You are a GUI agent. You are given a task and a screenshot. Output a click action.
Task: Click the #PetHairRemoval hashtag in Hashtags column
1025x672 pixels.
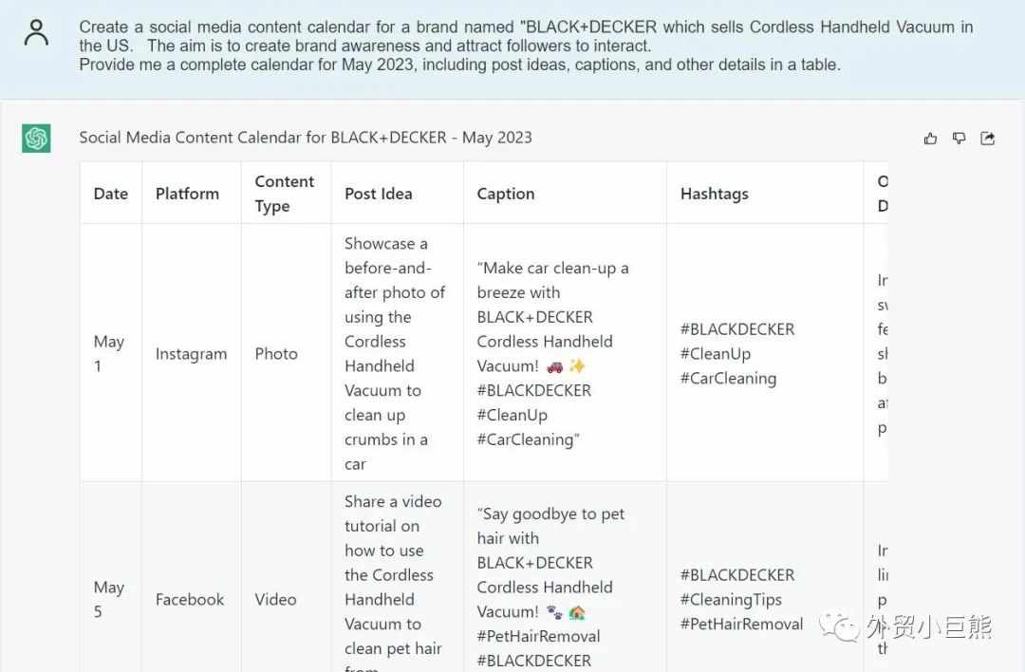click(741, 625)
